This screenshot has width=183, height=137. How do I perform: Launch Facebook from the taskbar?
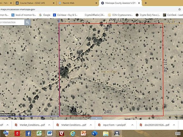(28, 134)
